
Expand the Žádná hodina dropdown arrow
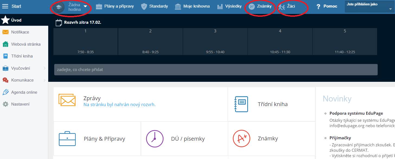pyautogui.click(x=85, y=6)
